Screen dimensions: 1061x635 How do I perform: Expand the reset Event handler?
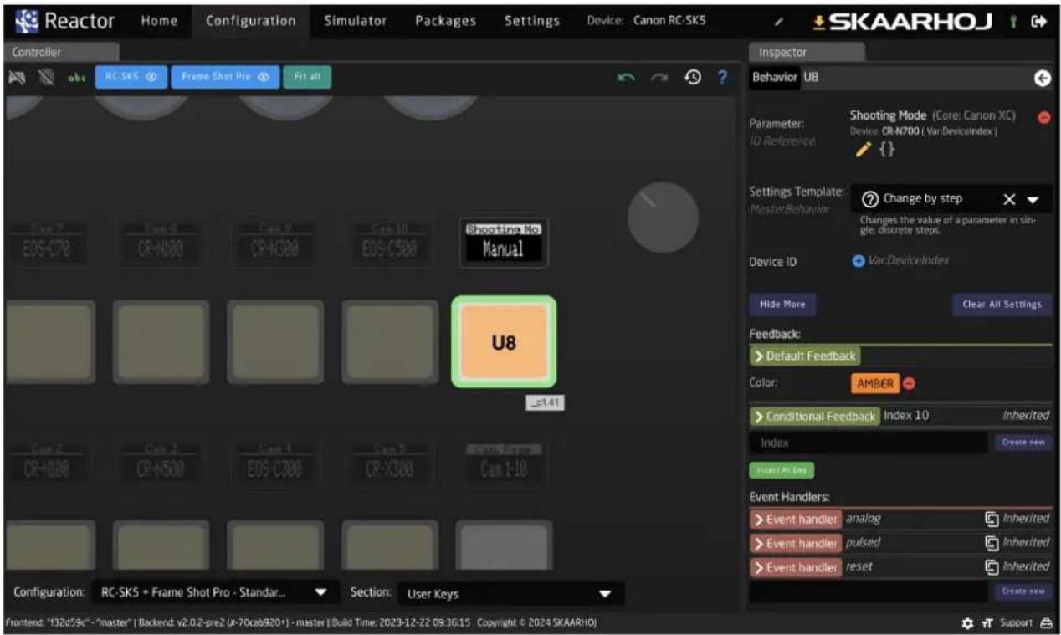point(795,567)
